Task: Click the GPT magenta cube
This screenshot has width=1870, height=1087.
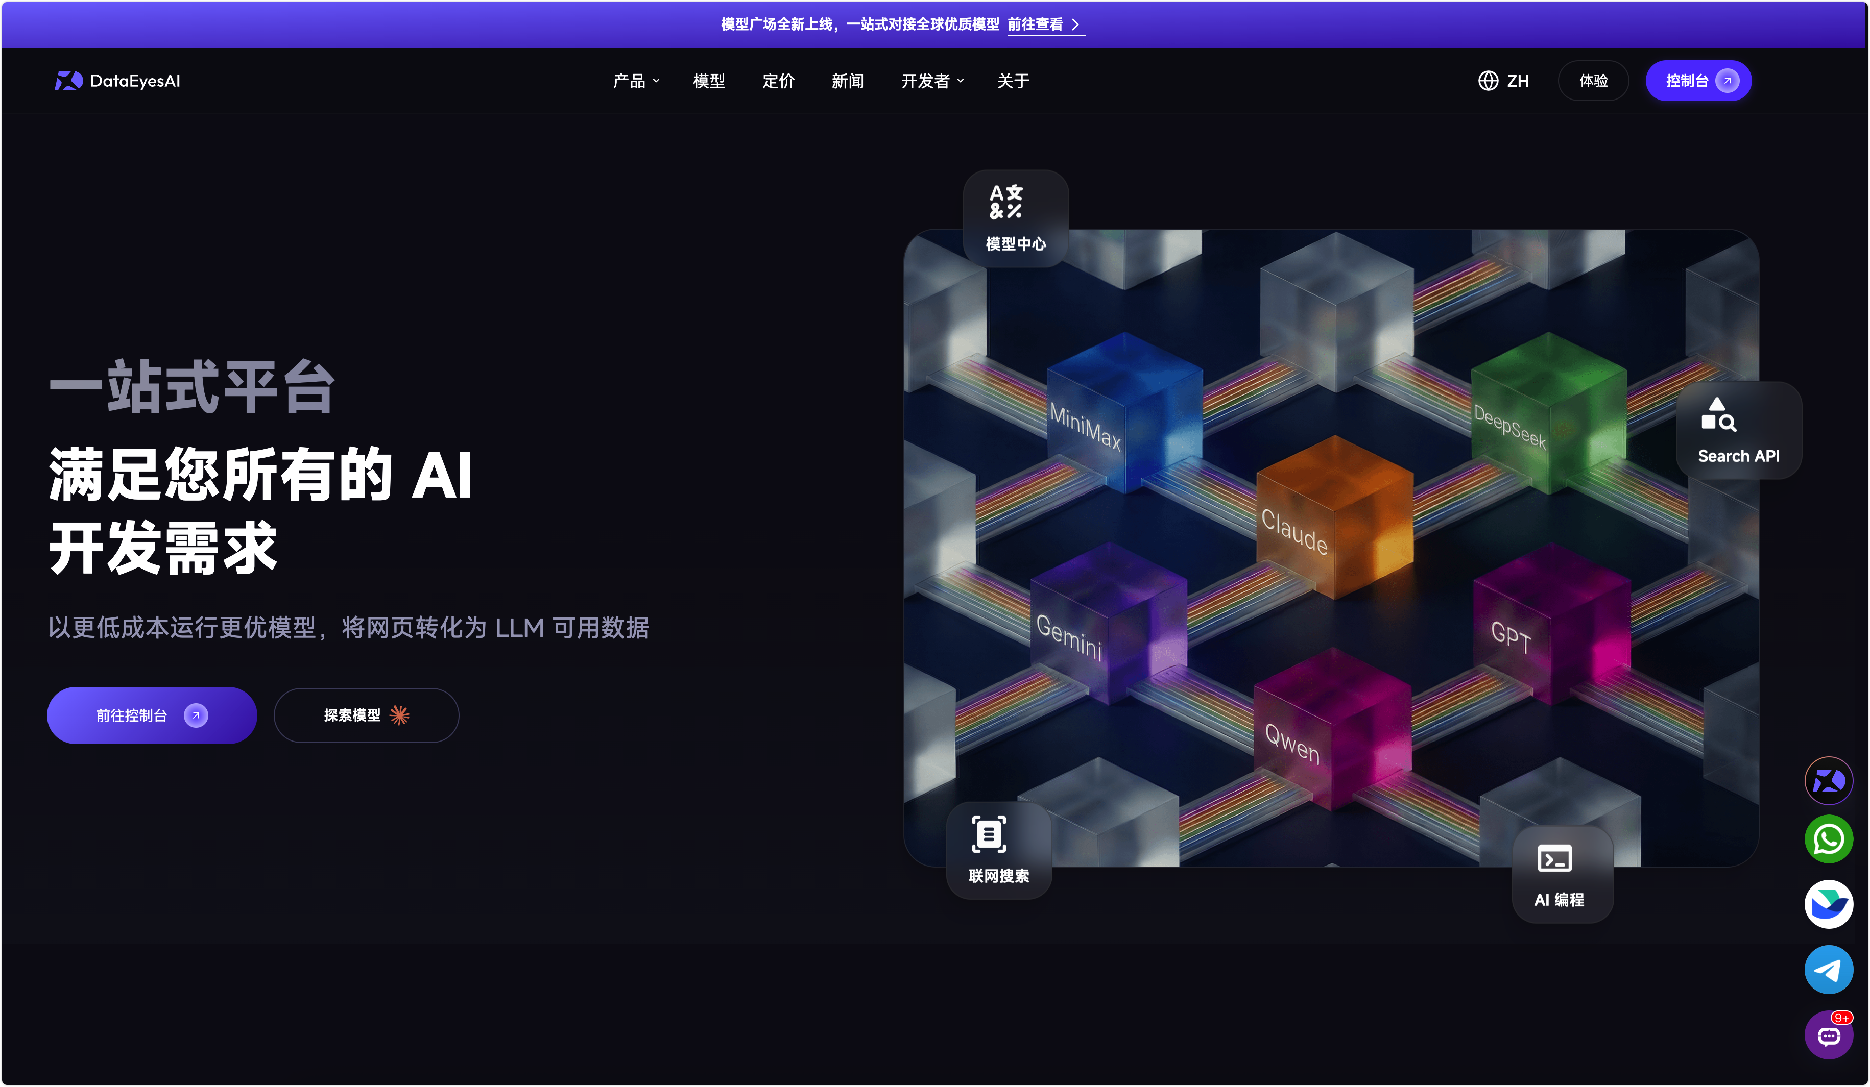Action: click(x=1551, y=623)
